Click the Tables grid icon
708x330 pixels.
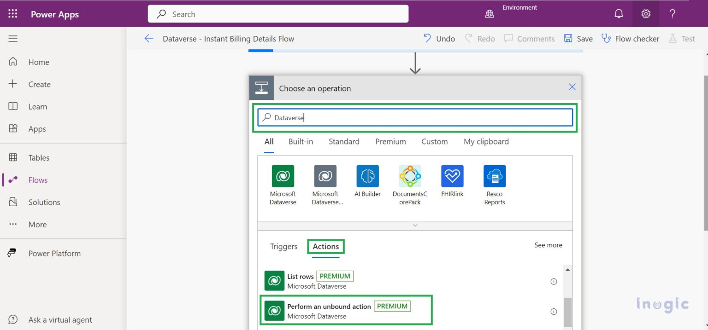pyautogui.click(x=13, y=157)
